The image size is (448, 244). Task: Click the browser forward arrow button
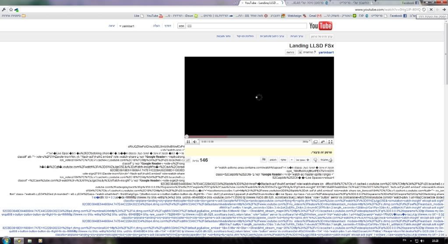tap(438, 10)
